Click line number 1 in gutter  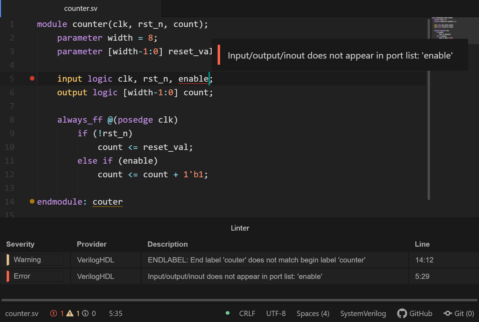[x=12, y=24]
